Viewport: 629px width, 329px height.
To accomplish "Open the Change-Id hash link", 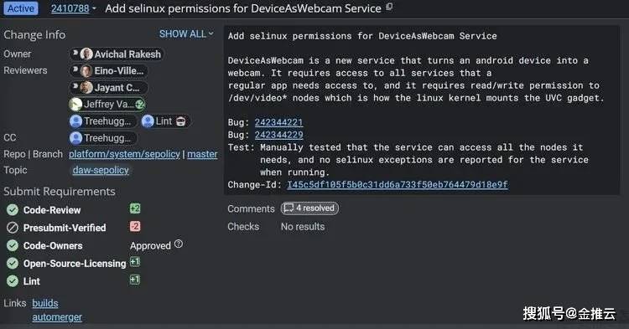I will [398, 184].
